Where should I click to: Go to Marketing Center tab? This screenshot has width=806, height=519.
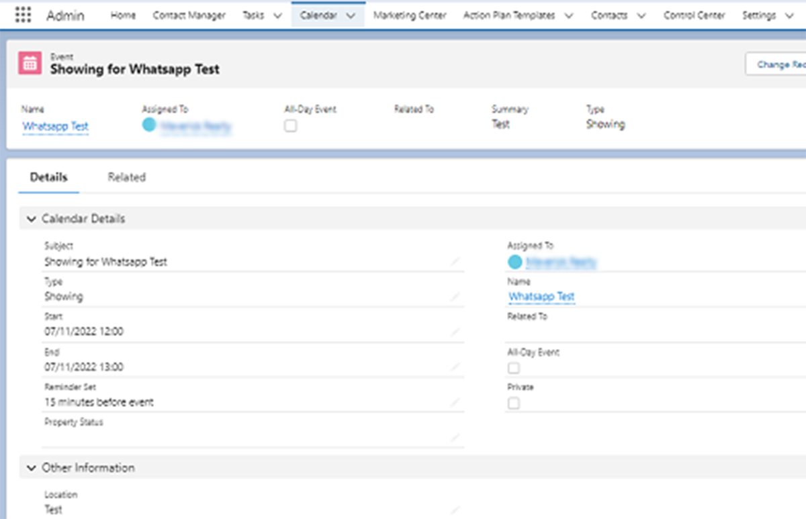pos(410,15)
